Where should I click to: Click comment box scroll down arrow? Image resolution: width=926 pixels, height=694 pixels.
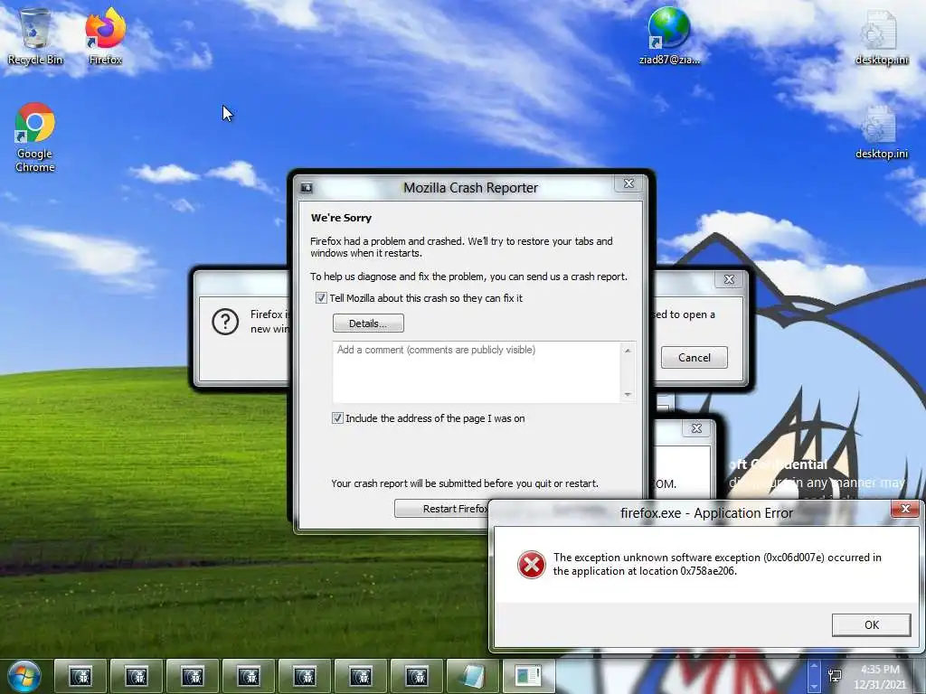click(x=628, y=394)
